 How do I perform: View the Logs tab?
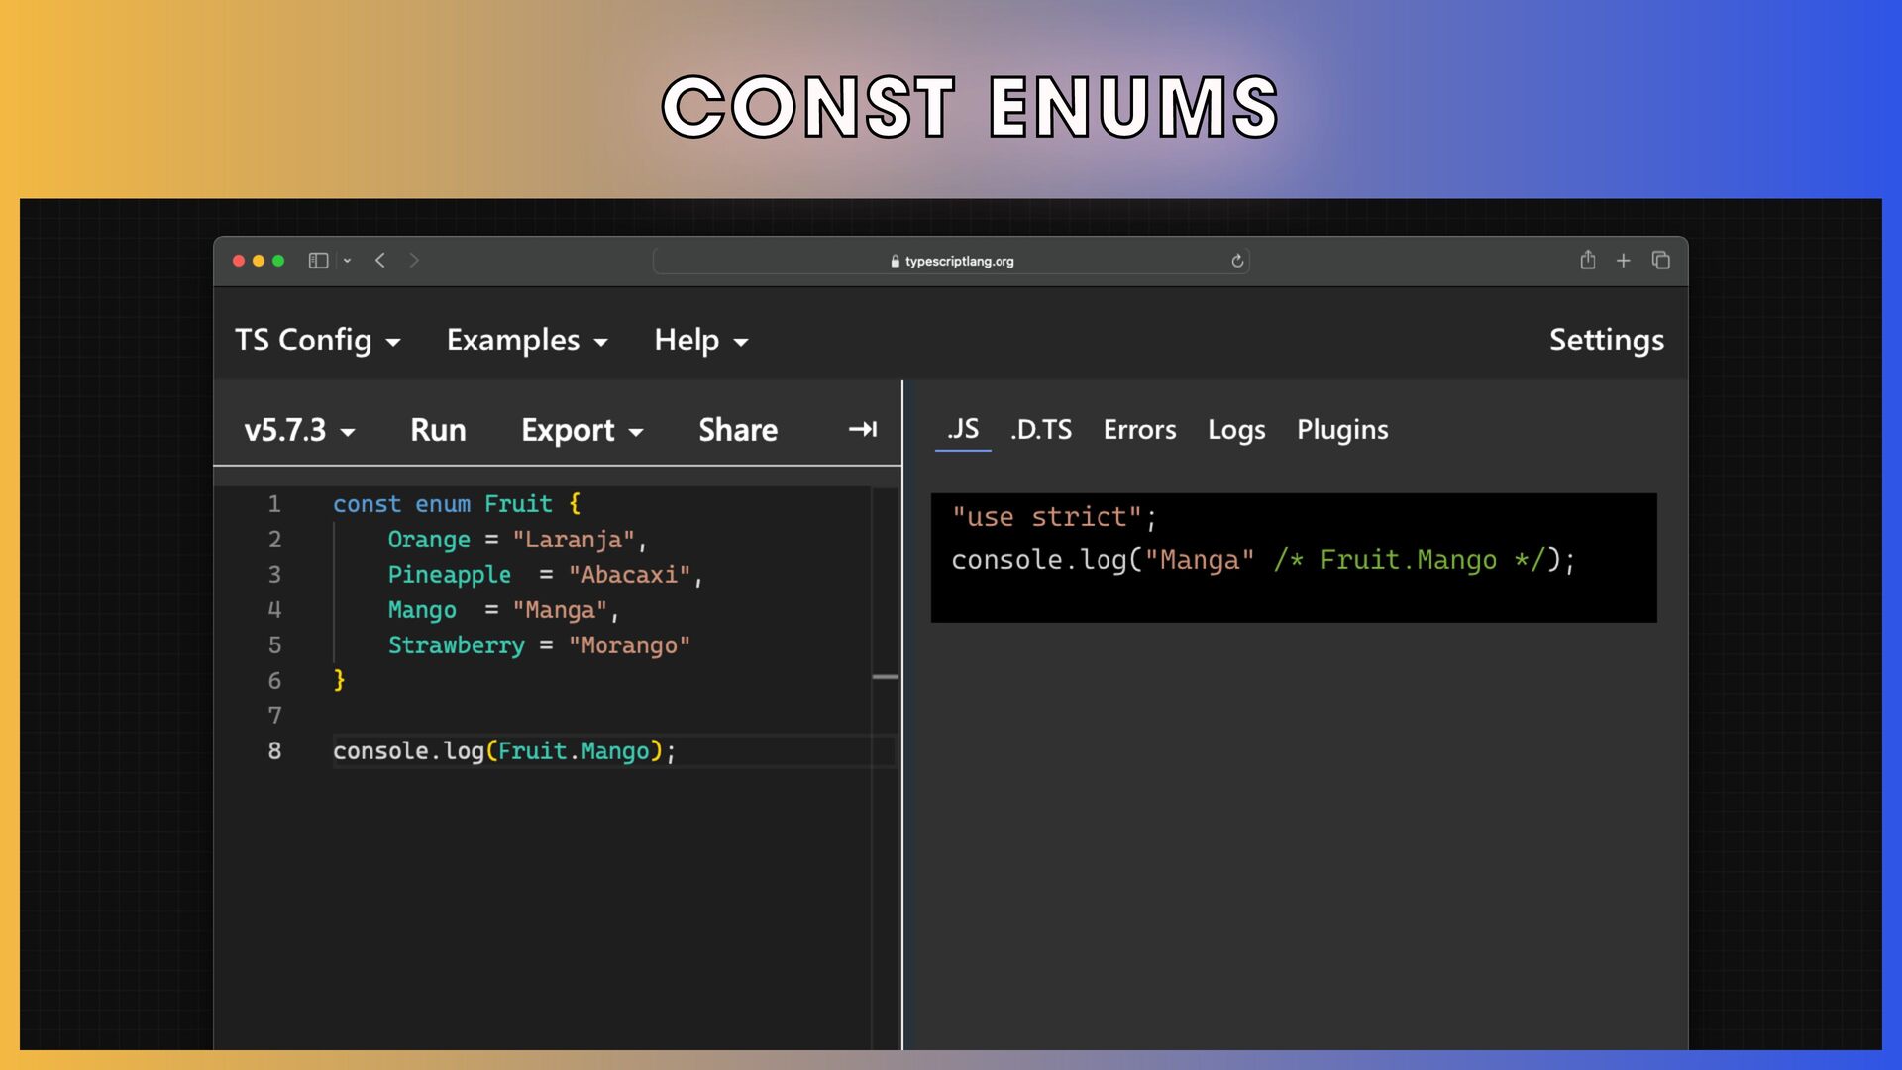click(x=1236, y=429)
